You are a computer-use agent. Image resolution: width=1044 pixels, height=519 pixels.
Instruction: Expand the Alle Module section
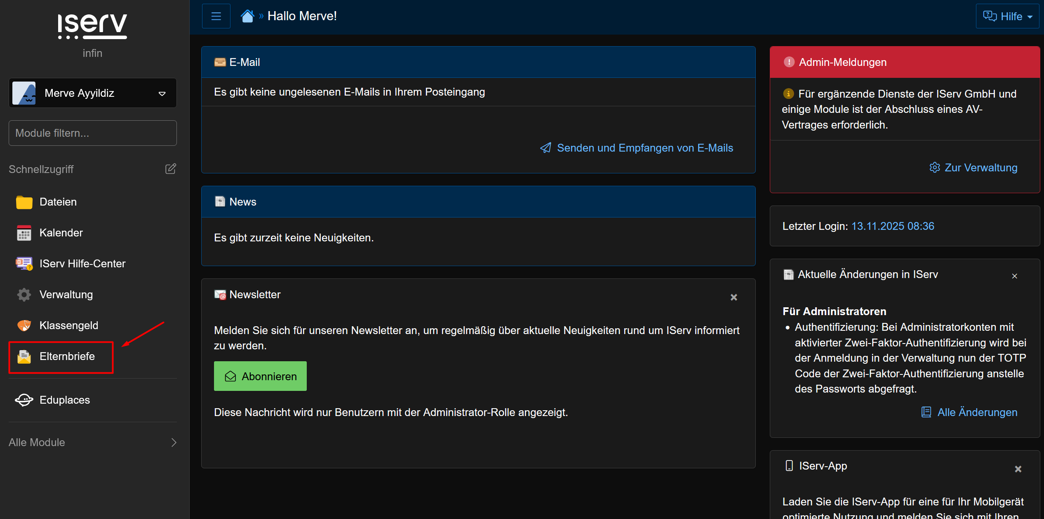93,442
